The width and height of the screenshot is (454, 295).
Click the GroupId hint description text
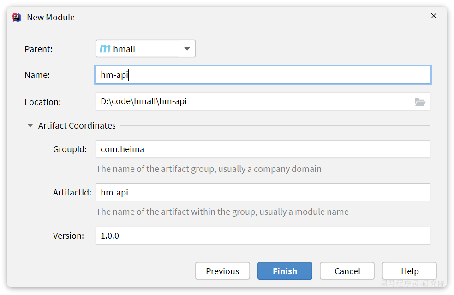209,169
